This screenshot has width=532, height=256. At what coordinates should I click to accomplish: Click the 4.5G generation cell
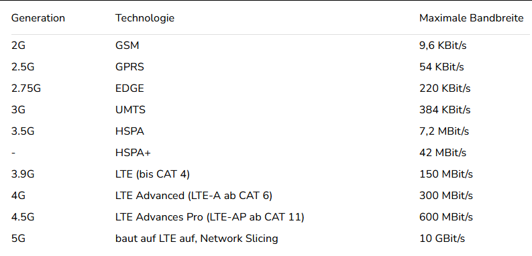(23, 217)
